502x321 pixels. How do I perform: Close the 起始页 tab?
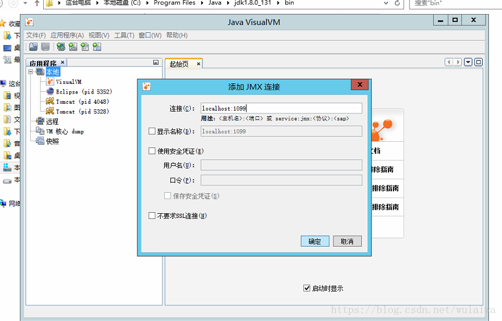pos(199,64)
